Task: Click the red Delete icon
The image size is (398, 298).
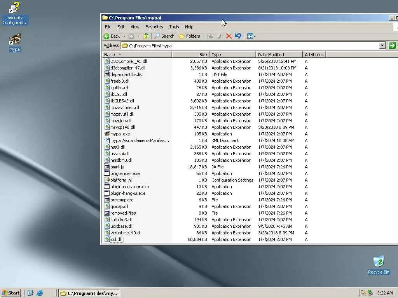Action: pos(229,36)
